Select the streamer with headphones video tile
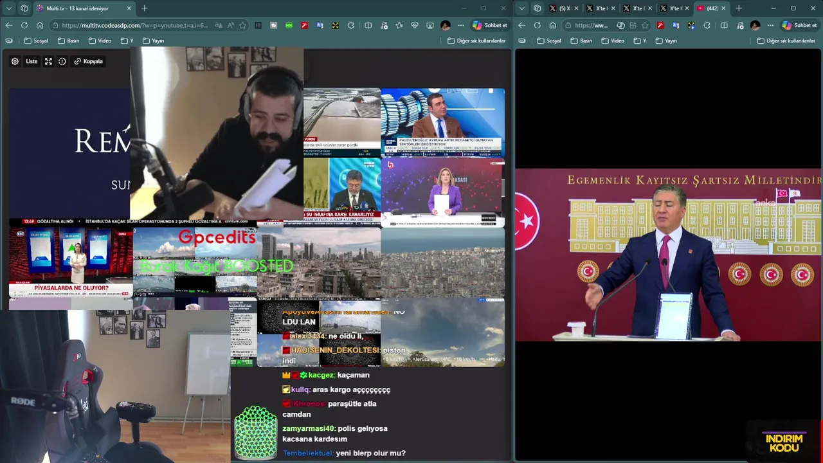823x463 pixels. click(x=217, y=133)
